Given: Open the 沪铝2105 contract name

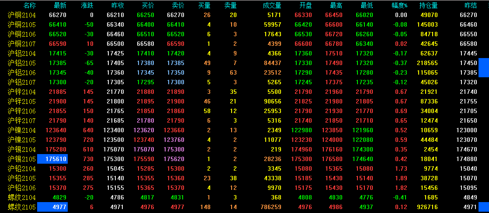Looking at the screenshot, I should click(x=21, y=63).
